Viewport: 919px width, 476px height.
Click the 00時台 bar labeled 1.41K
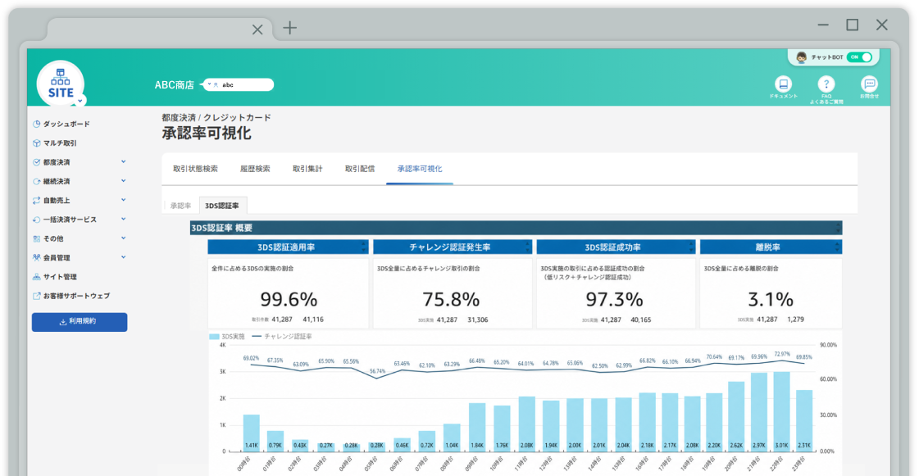252,433
